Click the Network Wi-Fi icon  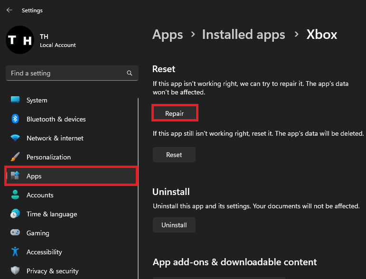coord(15,138)
